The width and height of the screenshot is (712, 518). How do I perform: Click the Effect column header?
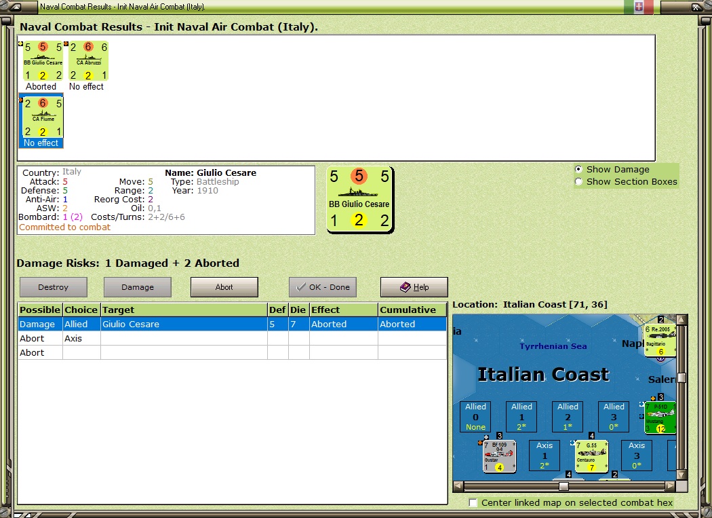click(x=343, y=310)
